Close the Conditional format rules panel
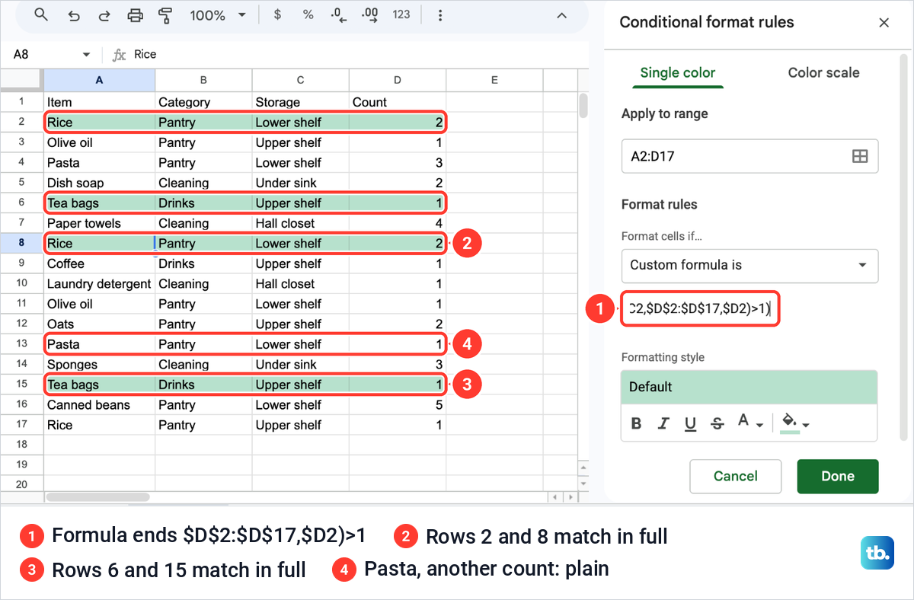 click(x=884, y=23)
